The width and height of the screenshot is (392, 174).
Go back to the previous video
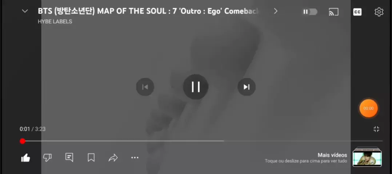(x=145, y=87)
